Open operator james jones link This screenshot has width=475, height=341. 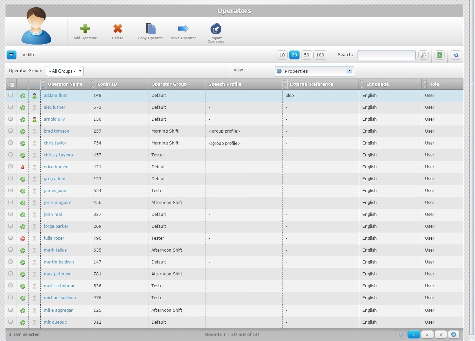click(56, 191)
